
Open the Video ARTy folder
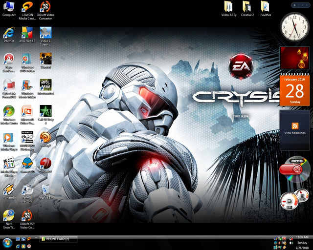click(229, 9)
